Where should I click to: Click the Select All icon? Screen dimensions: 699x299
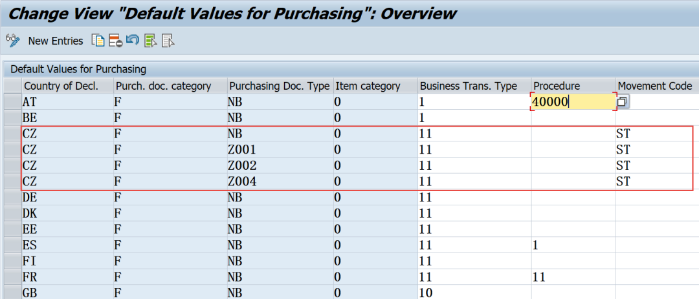click(x=151, y=41)
